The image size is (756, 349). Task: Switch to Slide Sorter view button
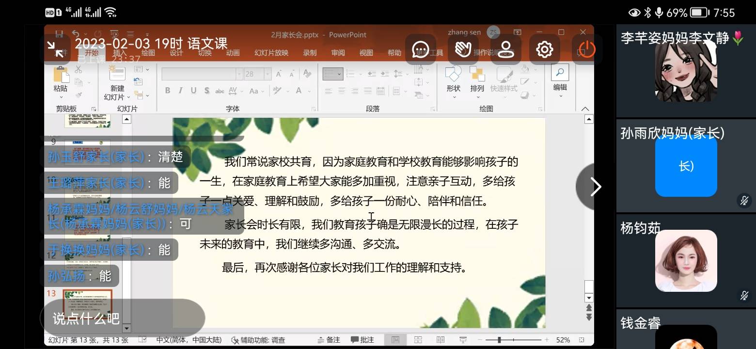pyautogui.click(x=418, y=340)
